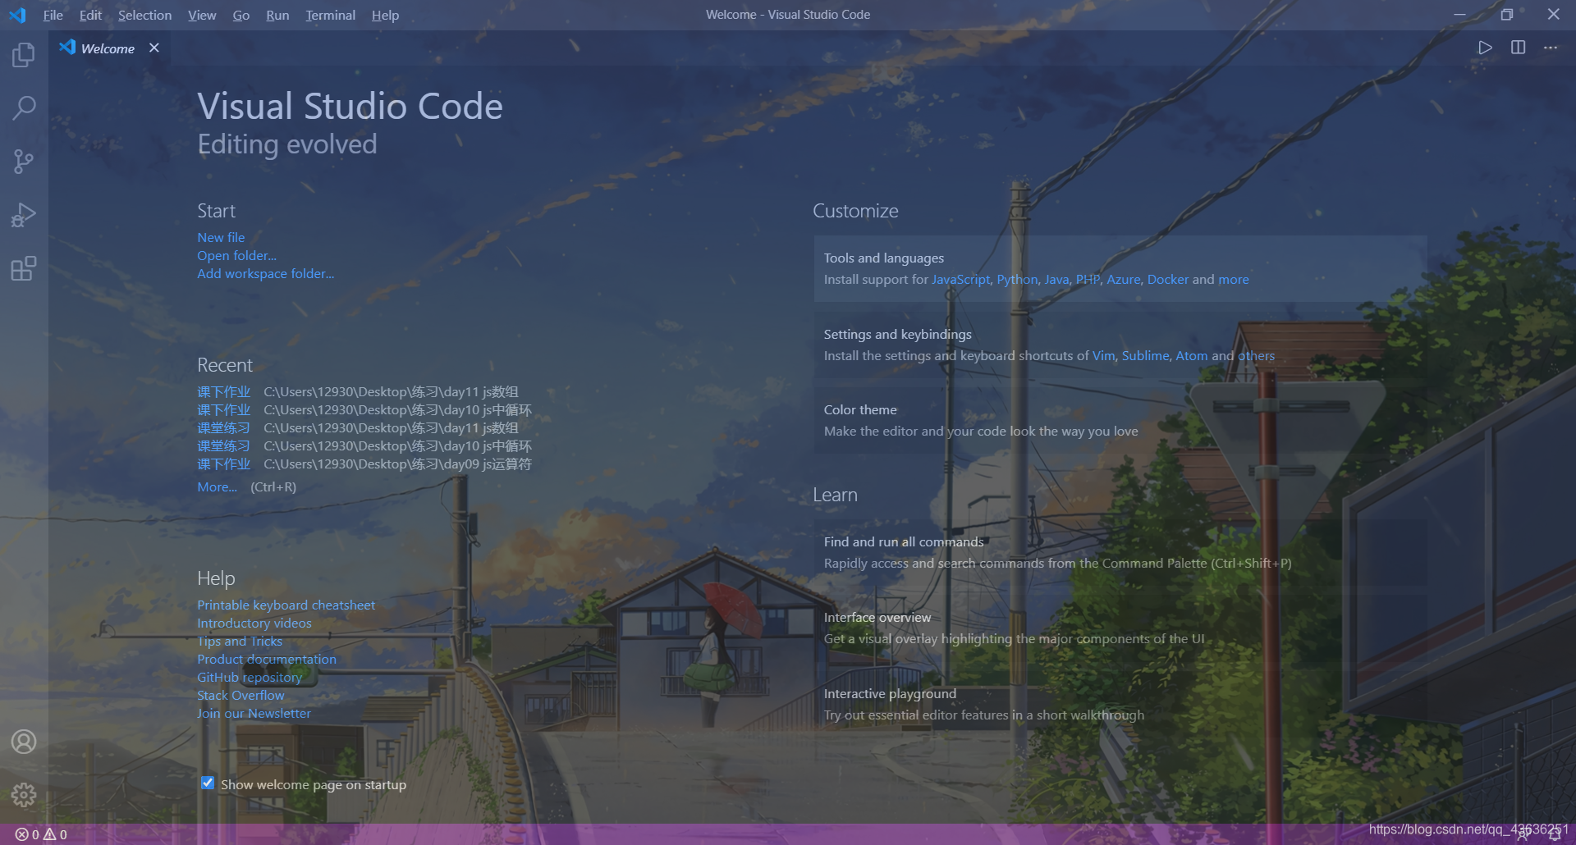Click the Run play icon in editor toolbar

(x=1485, y=48)
